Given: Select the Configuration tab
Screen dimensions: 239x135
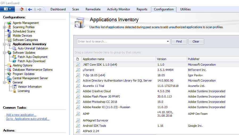Looking at the screenshot, I should (x=164, y=9).
